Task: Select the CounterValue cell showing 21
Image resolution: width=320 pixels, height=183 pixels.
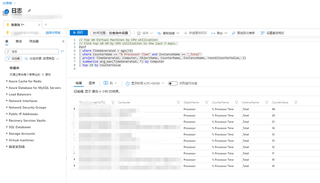Action: click(273, 122)
